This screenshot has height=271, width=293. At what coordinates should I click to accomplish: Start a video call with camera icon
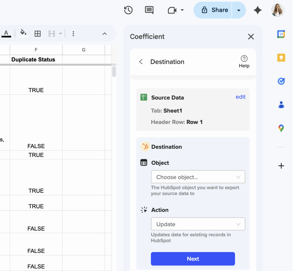(x=172, y=10)
